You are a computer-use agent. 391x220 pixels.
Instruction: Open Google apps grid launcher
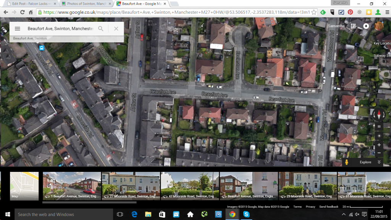pyautogui.click(x=353, y=26)
